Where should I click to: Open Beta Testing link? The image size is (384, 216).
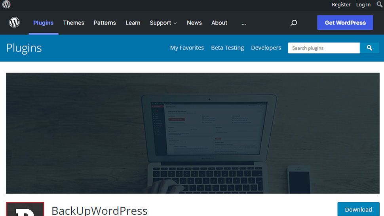[228, 48]
